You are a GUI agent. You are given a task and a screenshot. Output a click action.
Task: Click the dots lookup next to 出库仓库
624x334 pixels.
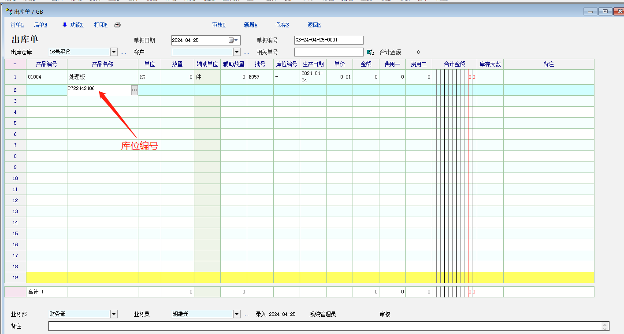[123, 53]
